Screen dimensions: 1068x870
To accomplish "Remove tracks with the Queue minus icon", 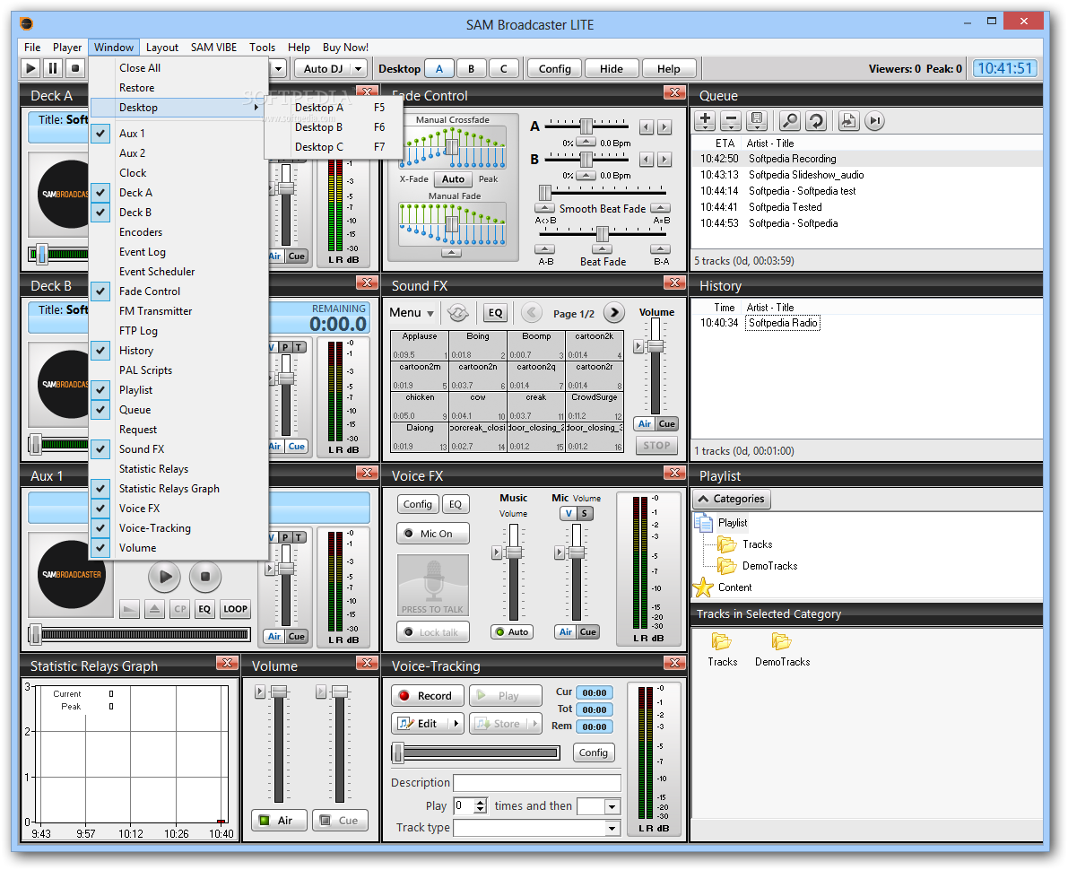I will pyautogui.click(x=730, y=120).
